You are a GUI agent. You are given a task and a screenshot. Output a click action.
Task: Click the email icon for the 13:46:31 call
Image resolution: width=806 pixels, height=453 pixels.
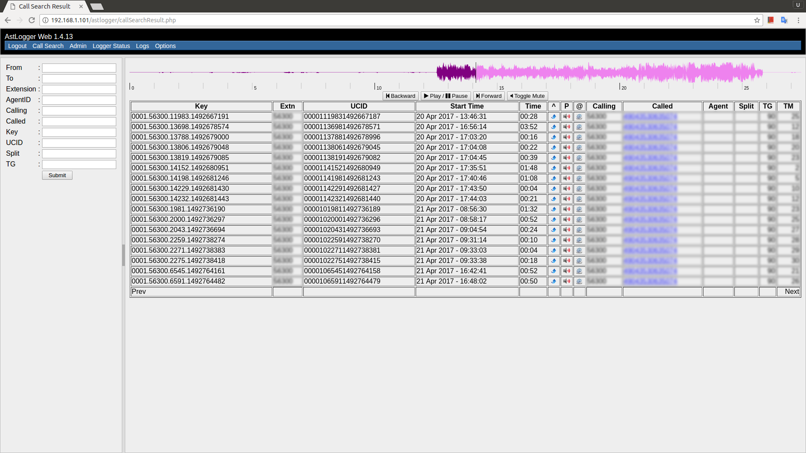pyautogui.click(x=580, y=116)
